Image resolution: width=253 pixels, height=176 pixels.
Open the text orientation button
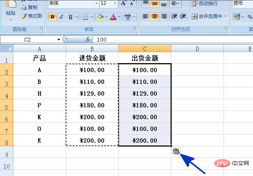tap(175, 3)
